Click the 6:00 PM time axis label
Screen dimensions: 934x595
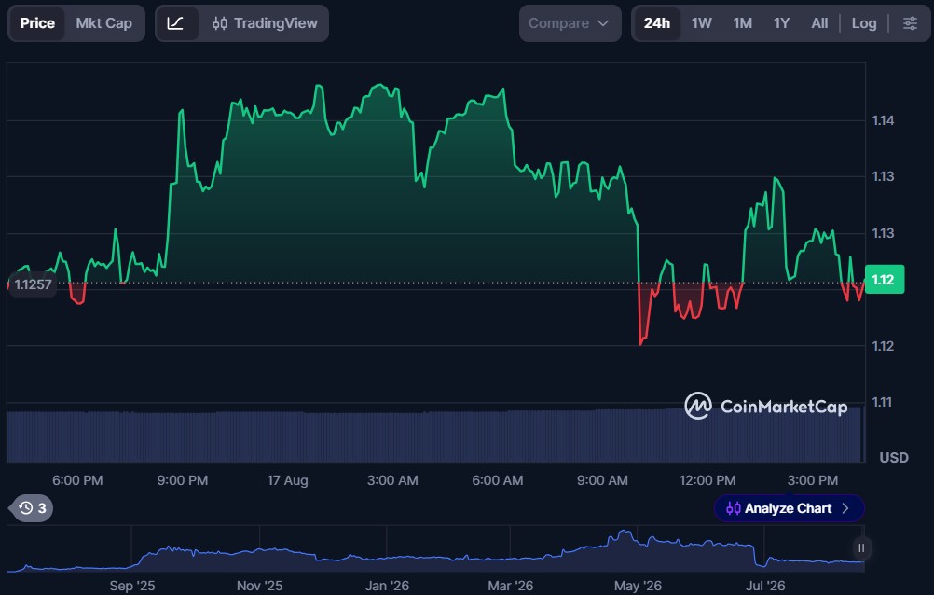pos(77,480)
